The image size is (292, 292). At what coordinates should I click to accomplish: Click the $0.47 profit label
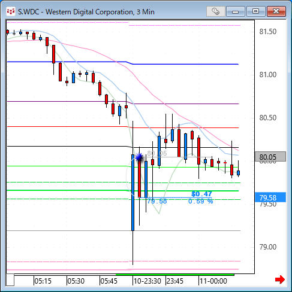201,194
